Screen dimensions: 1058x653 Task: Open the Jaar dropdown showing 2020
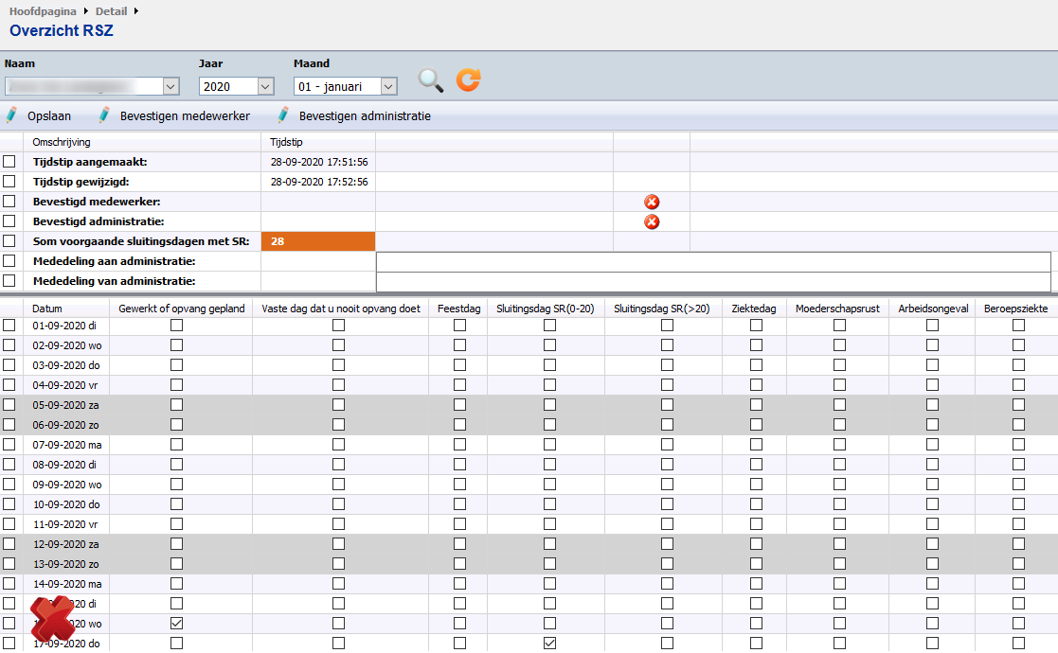point(266,87)
